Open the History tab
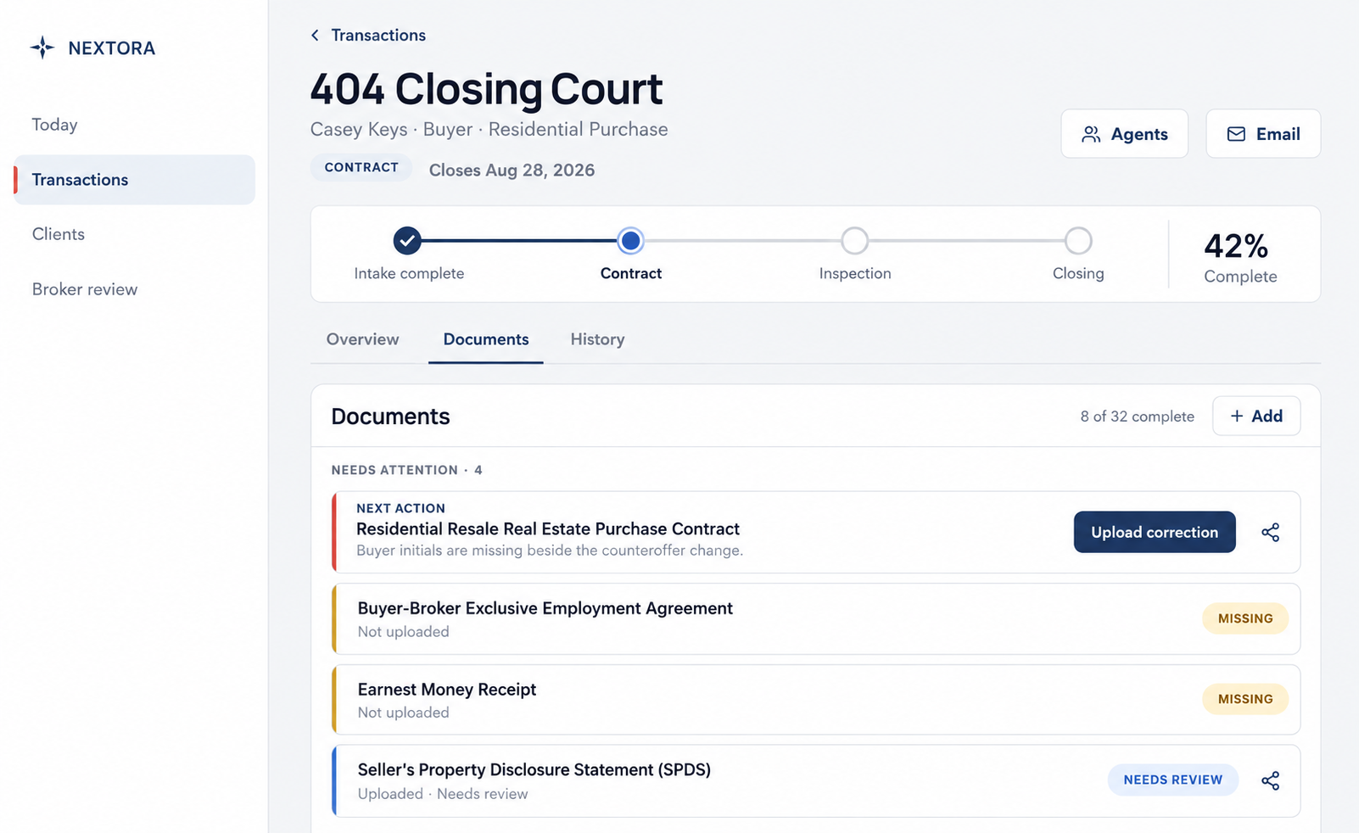 [597, 339]
